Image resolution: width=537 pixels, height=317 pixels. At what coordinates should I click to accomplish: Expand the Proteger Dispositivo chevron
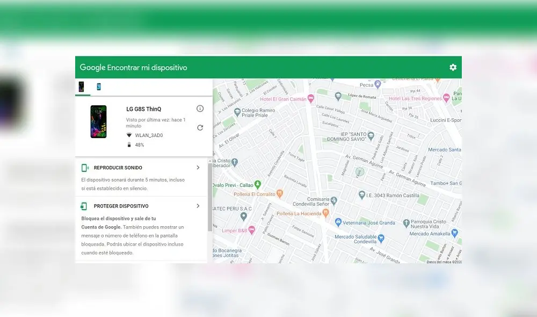[x=198, y=206]
